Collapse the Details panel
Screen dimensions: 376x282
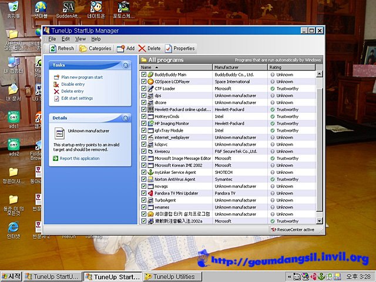[125, 118]
